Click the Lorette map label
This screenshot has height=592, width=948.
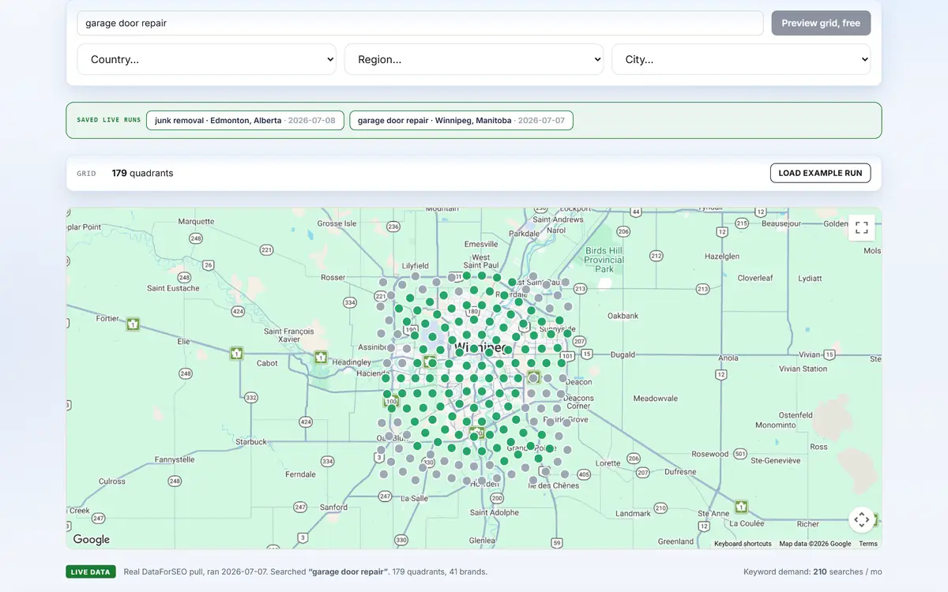tap(608, 463)
